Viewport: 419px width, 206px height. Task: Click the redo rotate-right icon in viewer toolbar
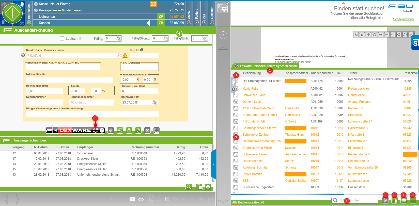pyautogui.click(x=362, y=35)
